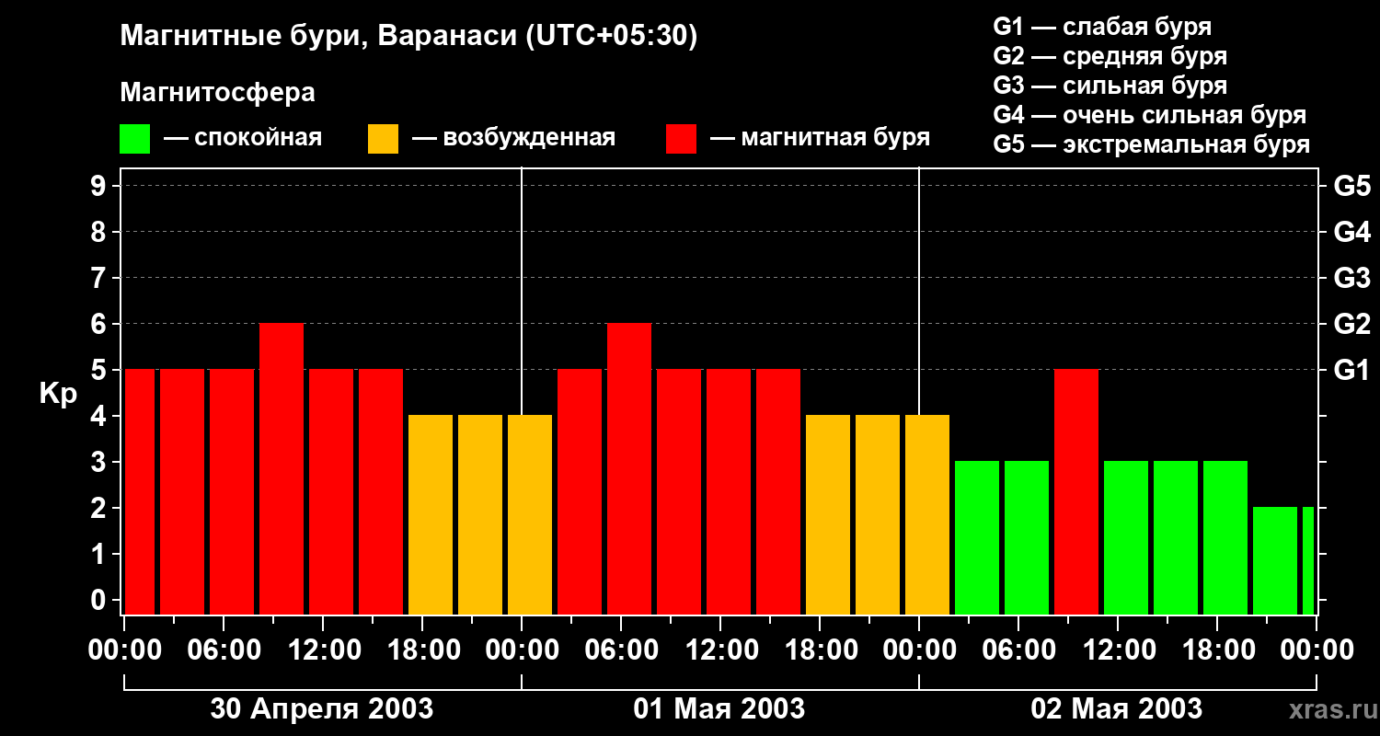Image resolution: width=1380 pixels, height=736 pixels.
Task: Click the green 'спокойная' legend swatch
Action: coord(134,139)
